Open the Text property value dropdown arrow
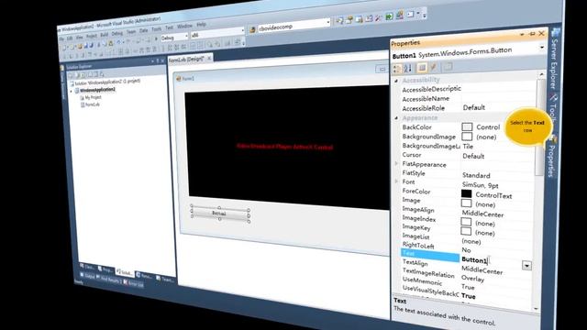The width and height of the screenshot is (587, 330). pyautogui.click(x=526, y=266)
